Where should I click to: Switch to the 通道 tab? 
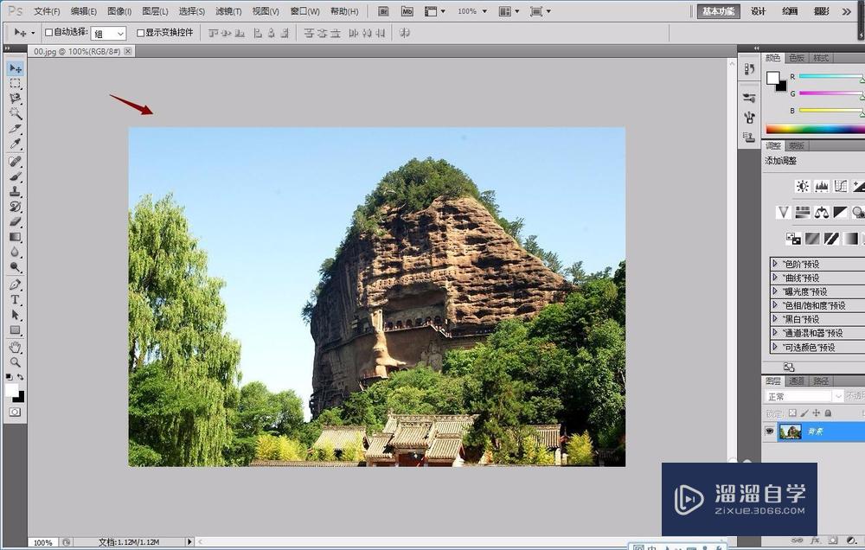pos(796,381)
